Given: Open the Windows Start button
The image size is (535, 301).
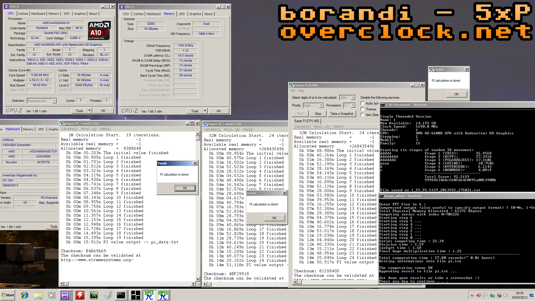Looking at the screenshot, I should point(8,295).
